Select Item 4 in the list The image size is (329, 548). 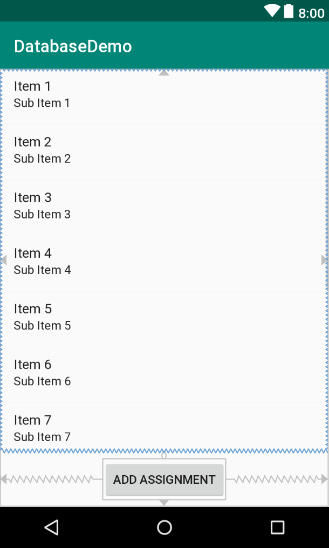click(x=32, y=253)
